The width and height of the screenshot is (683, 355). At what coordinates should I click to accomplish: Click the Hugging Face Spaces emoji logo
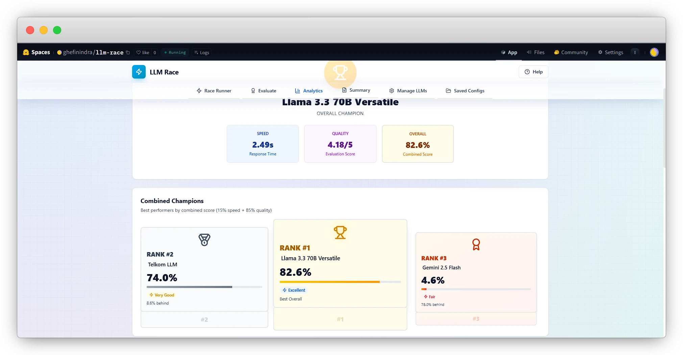click(26, 52)
